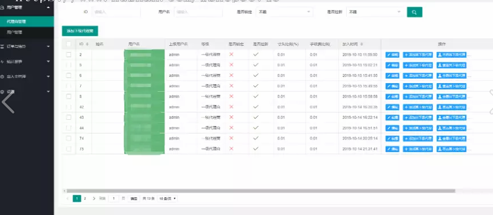
Task: Collapse the 用户管理 sidebar group
Action: pos(27,7)
